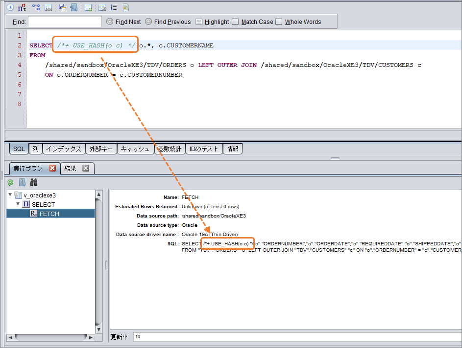Select the 実行プラン tab

pos(28,169)
